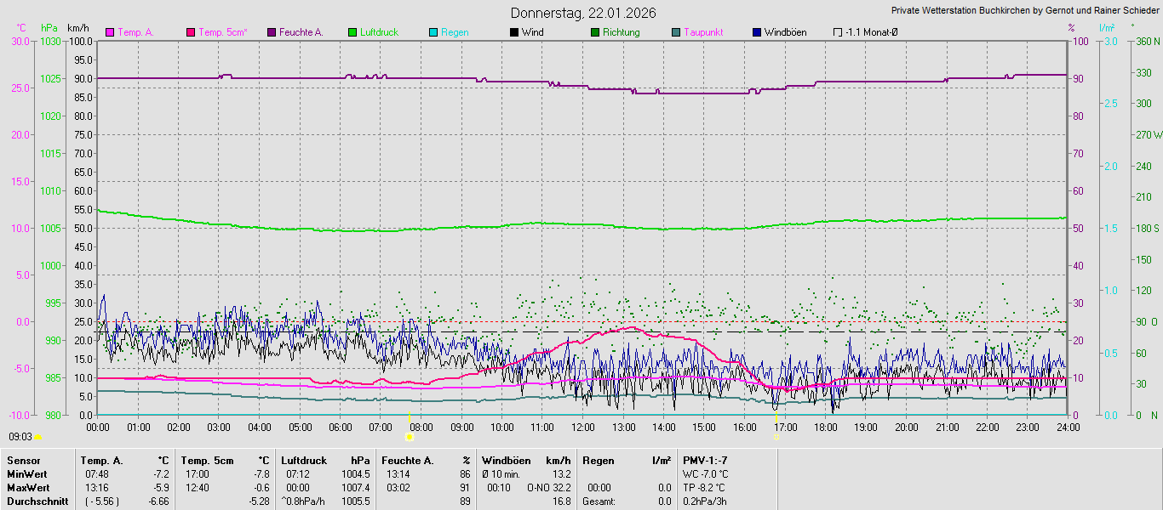Toggle the -1.1 Monat-Ø legend box
The image size is (1163, 510).
(x=838, y=32)
